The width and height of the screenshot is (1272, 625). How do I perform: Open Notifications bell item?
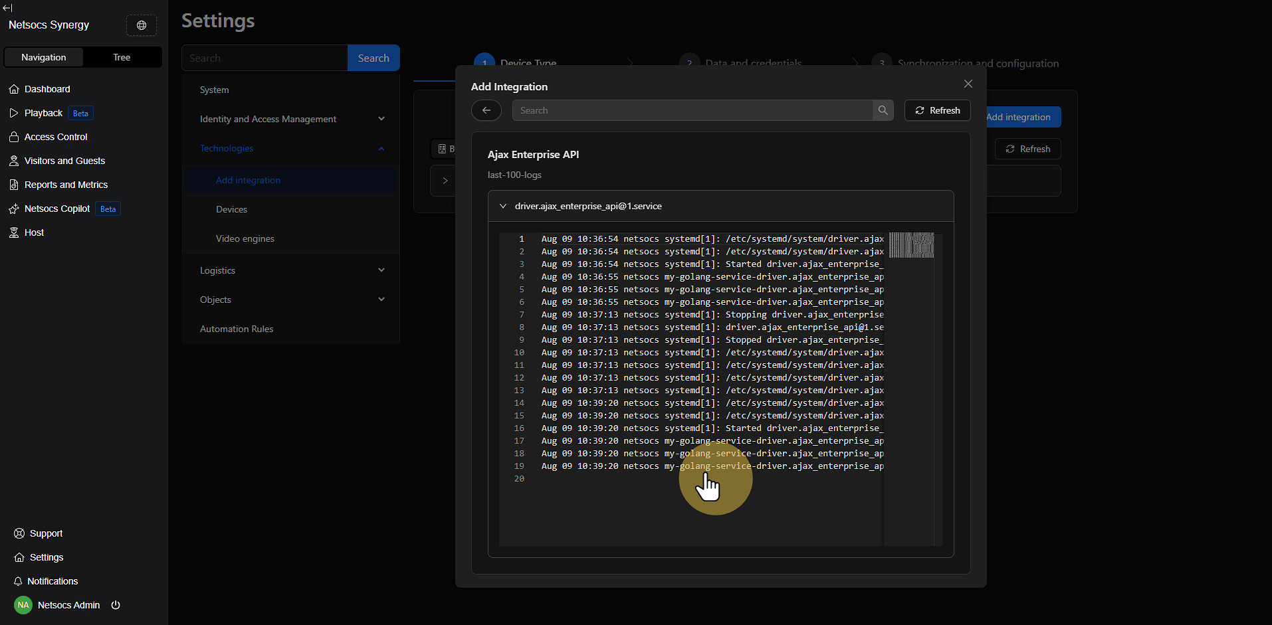coord(52,581)
